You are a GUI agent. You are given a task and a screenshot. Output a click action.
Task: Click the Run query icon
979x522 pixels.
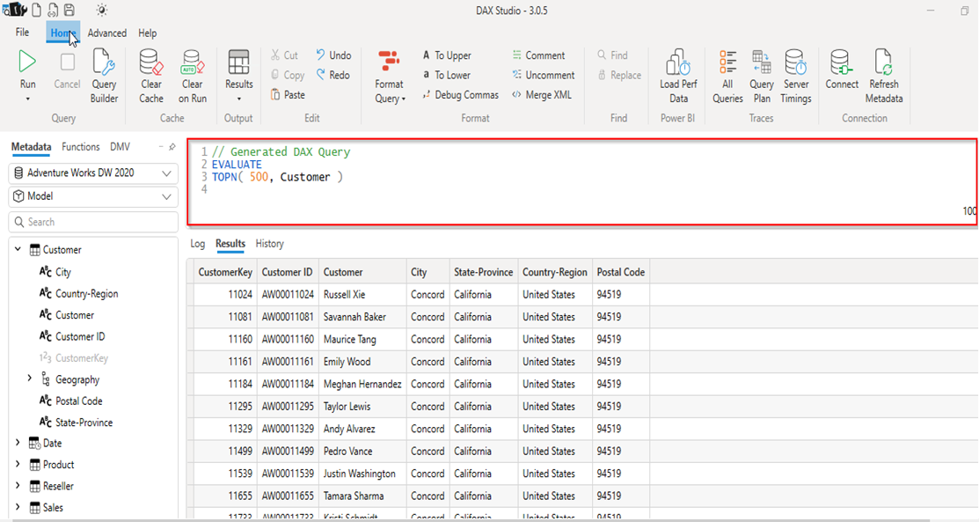coord(27,63)
